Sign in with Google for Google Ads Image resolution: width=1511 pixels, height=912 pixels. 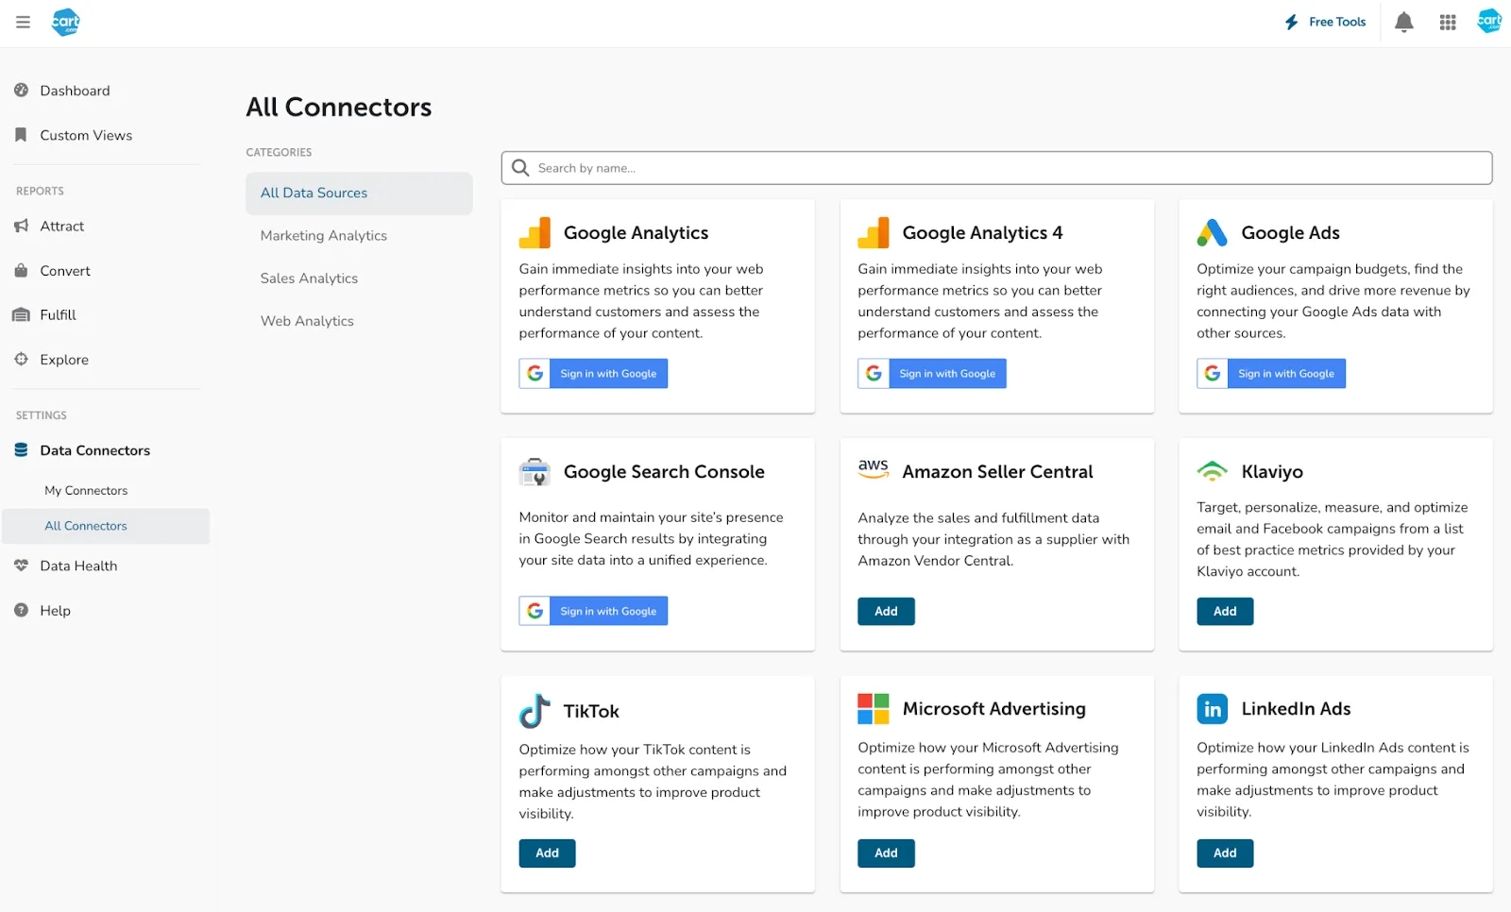pos(1271,374)
